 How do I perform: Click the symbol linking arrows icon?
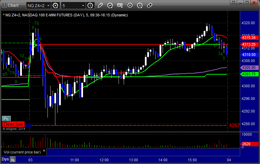coord(150,5)
